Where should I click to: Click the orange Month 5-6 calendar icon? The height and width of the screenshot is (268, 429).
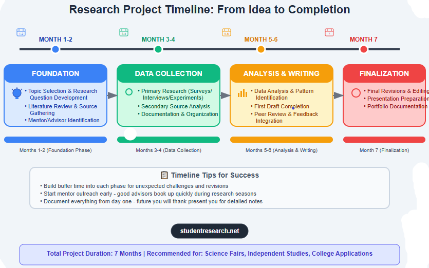click(x=227, y=32)
